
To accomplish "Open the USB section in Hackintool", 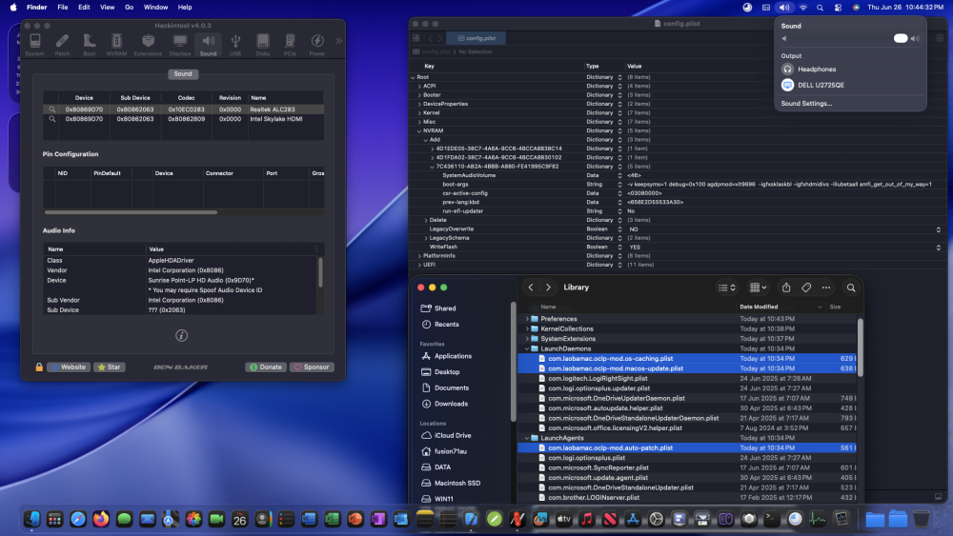I will coord(235,45).
